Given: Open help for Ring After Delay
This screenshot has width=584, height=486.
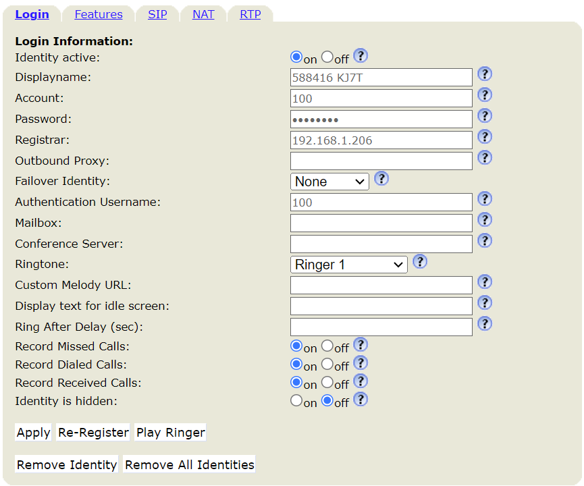Looking at the screenshot, I should tap(485, 323).
